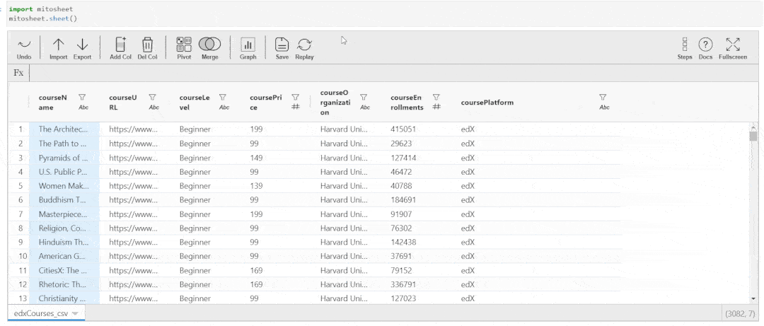Click cell 'CitiesX: The ...'
This screenshot has height=326, width=764.
click(64, 270)
